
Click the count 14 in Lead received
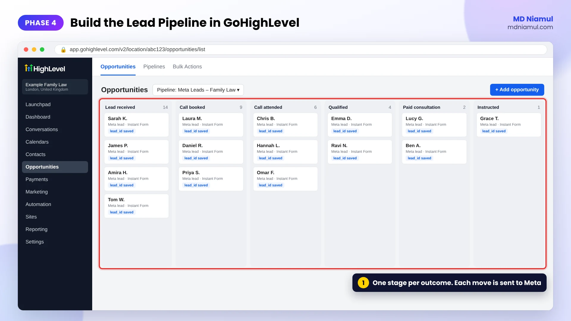tap(165, 107)
